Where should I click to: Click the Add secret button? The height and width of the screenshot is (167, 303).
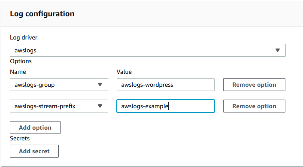coord(34,151)
